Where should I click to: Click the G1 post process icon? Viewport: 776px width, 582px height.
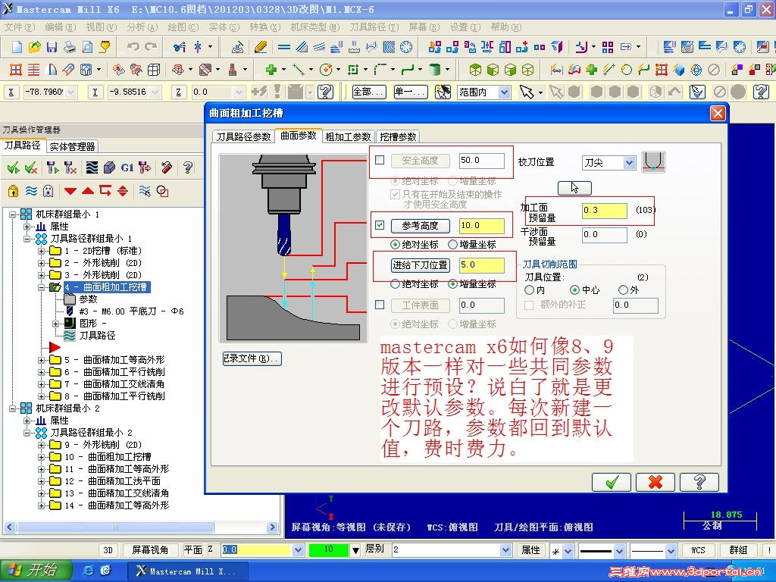127,167
